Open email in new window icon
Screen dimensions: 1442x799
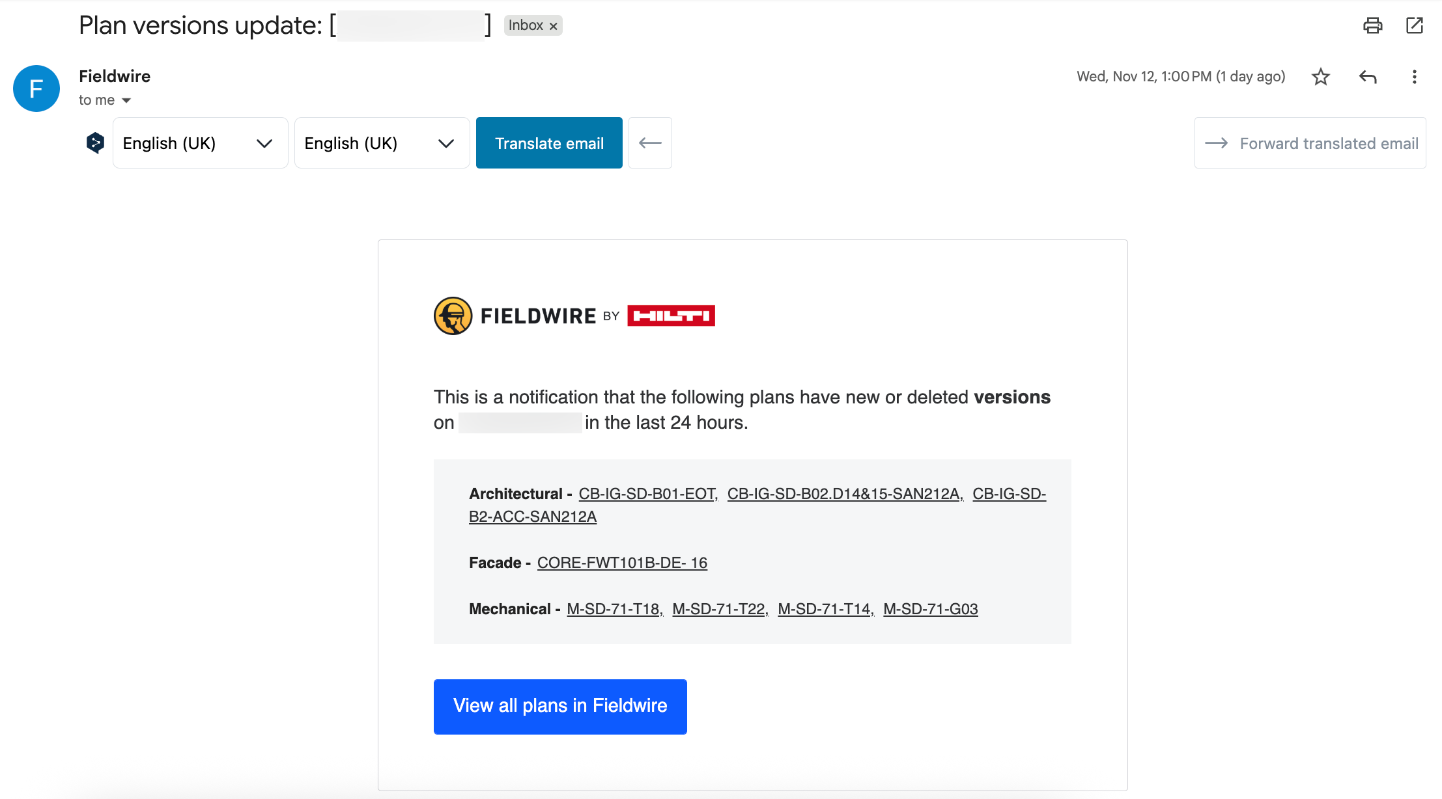coord(1414,25)
